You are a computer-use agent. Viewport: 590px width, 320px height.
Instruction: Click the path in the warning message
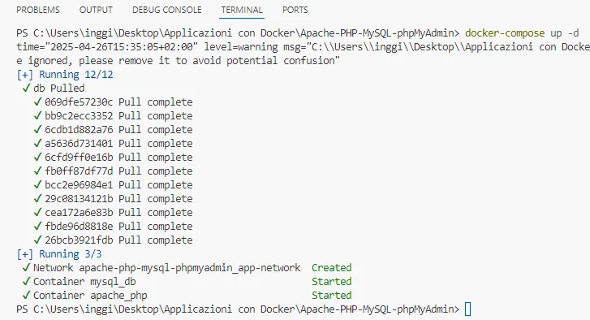(x=450, y=47)
